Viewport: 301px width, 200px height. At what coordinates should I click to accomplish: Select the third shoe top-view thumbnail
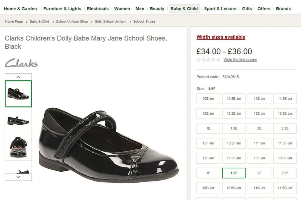18,147
